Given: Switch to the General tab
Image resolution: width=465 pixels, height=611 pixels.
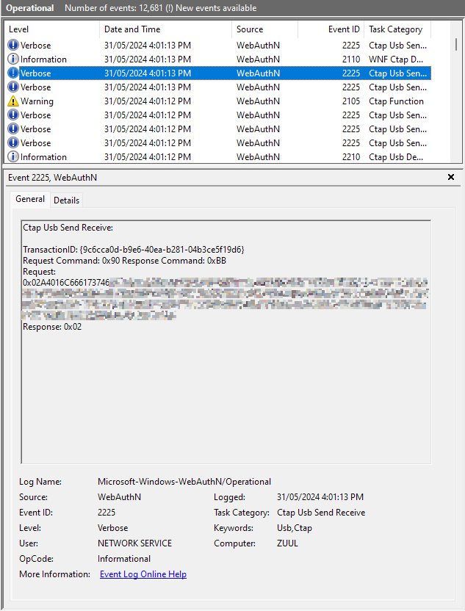Looking at the screenshot, I should [x=30, y=199].
